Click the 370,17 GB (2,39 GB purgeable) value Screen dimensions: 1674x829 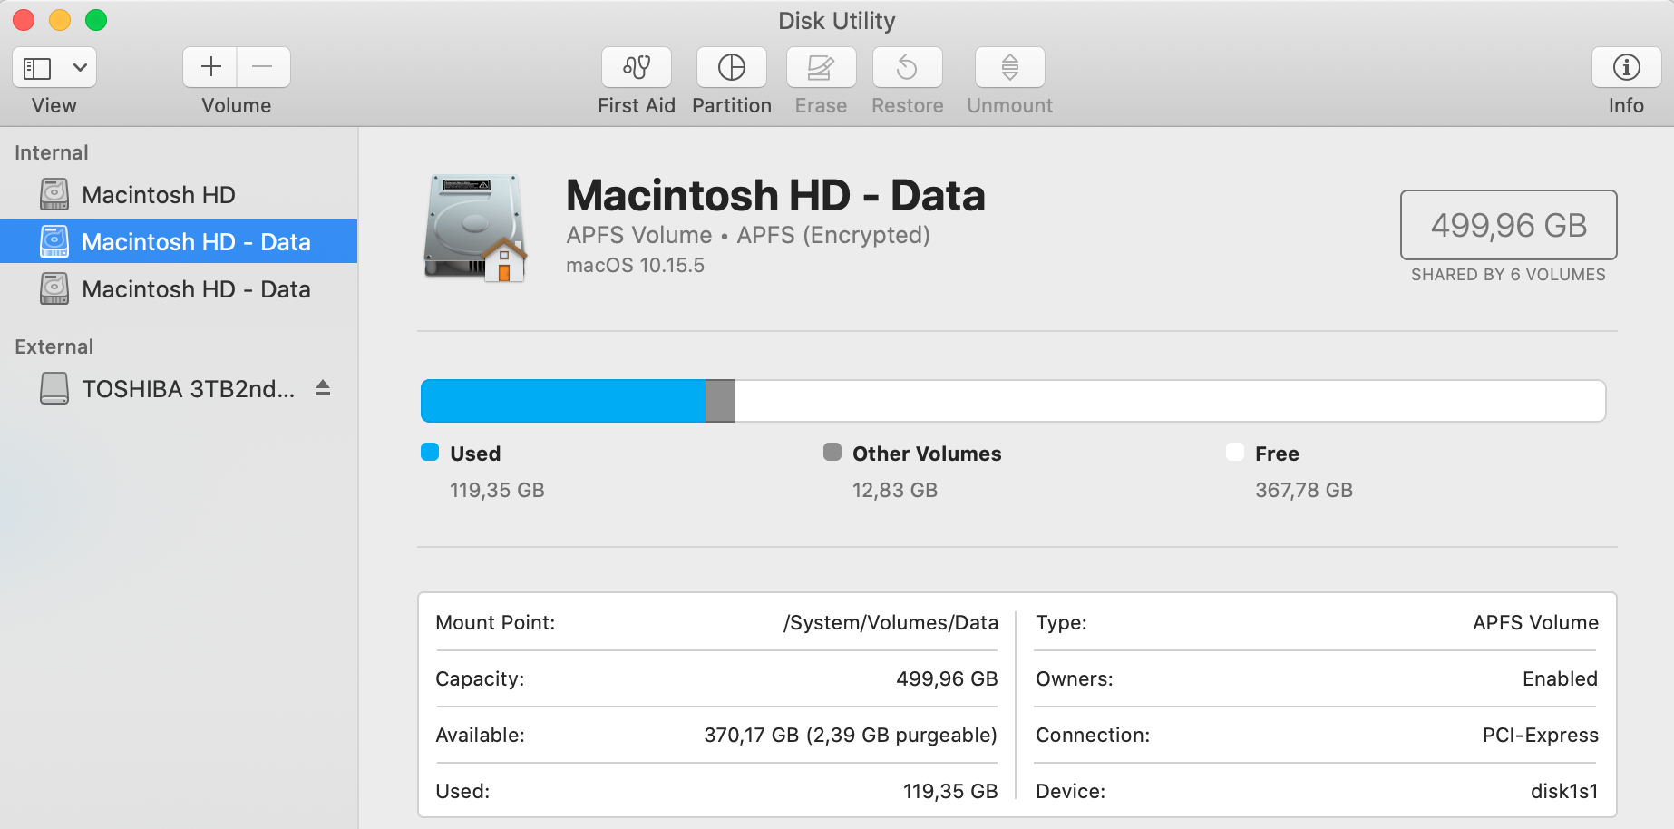851,736
